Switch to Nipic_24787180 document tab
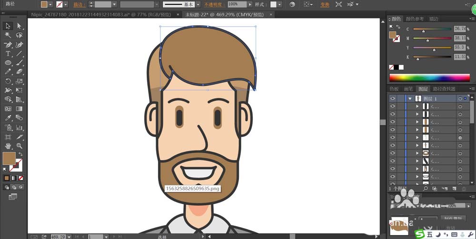 coord(101,15)
